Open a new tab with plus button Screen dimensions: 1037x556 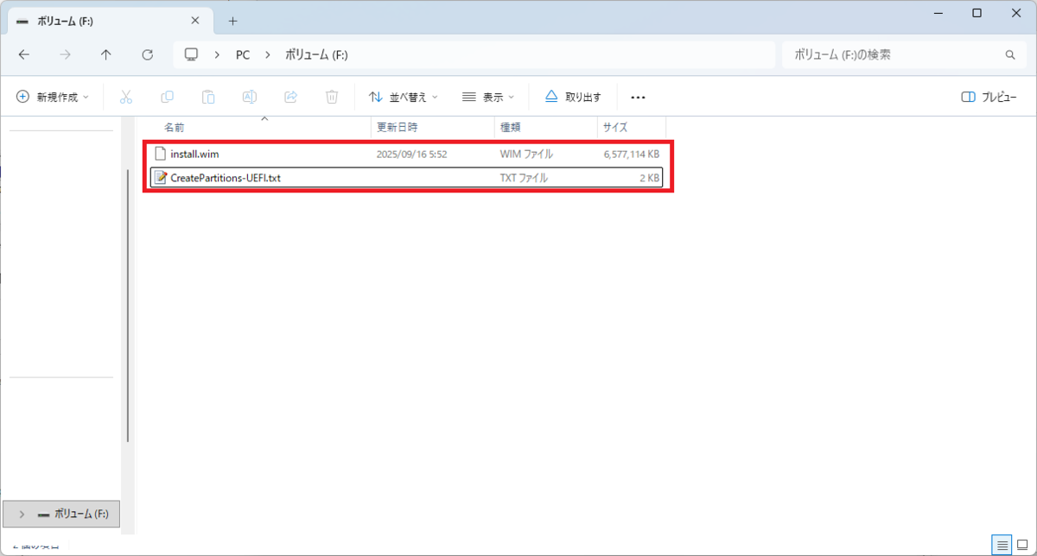(232, 21)
